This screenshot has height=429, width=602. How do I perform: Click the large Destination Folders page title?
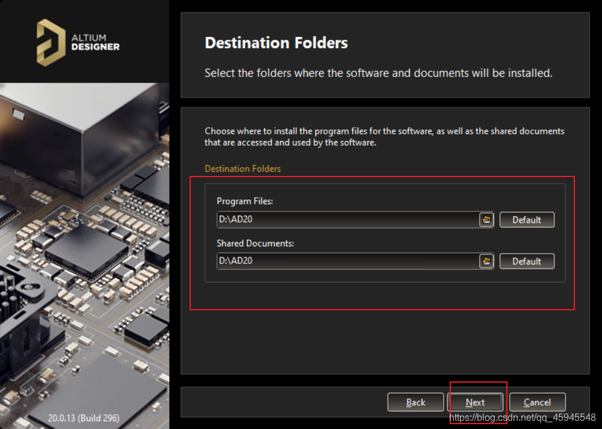coord(276,43)
